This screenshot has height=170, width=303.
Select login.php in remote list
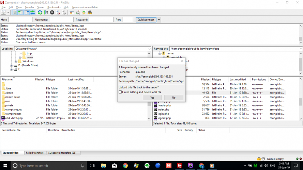(163, 114)
